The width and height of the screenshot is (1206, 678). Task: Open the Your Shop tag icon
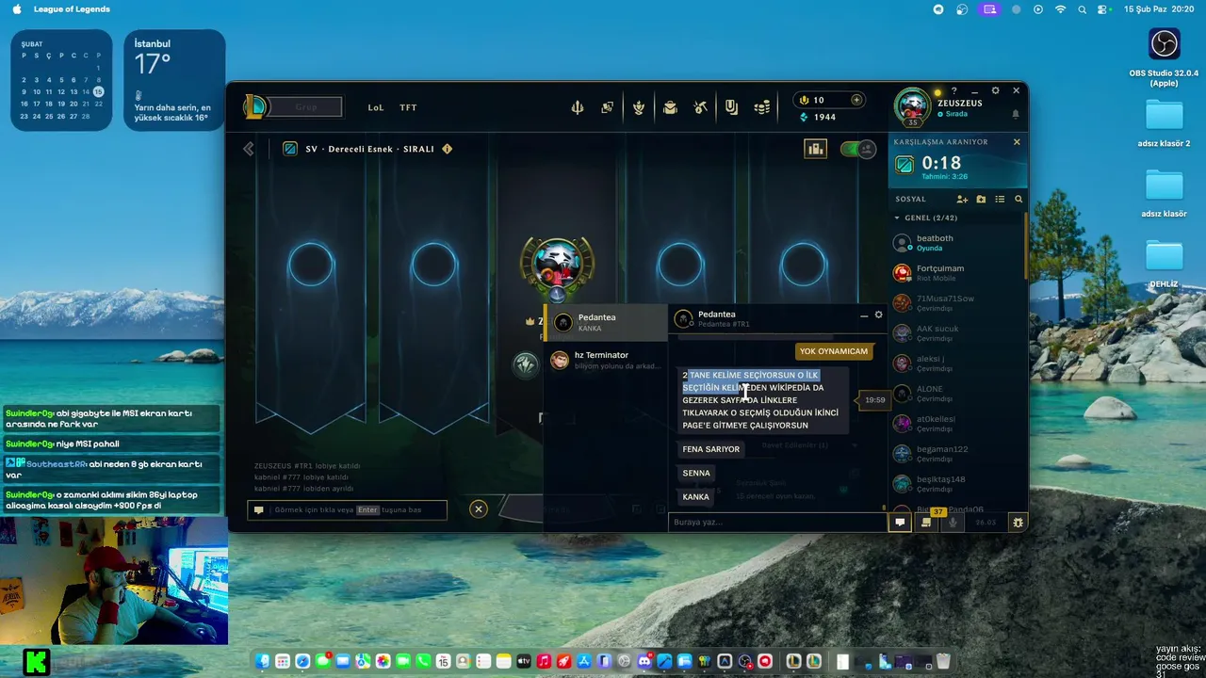731,107
